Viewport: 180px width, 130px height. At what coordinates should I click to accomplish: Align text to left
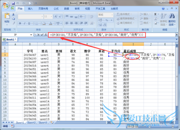(x=67, y=23)
